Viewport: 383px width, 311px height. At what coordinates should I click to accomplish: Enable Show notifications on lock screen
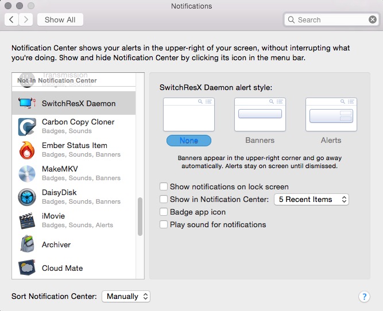164,186
